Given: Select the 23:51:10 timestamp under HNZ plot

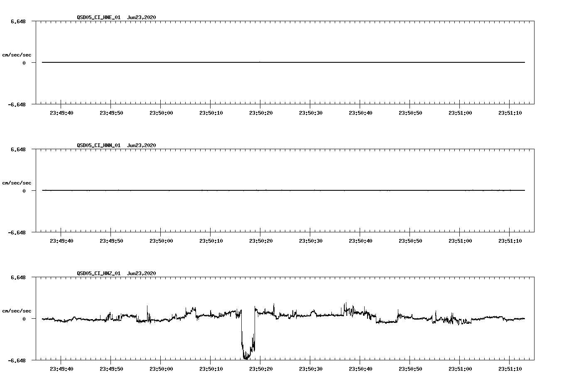Looking at the screenshot, I should 510,369.
